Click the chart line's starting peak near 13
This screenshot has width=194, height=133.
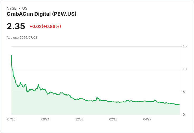coord(11,56)
